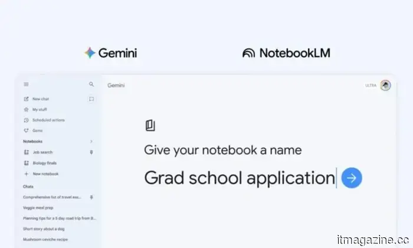Open the hamburger menu in sidebar
413x248 pixels.
tap(26, 84)
